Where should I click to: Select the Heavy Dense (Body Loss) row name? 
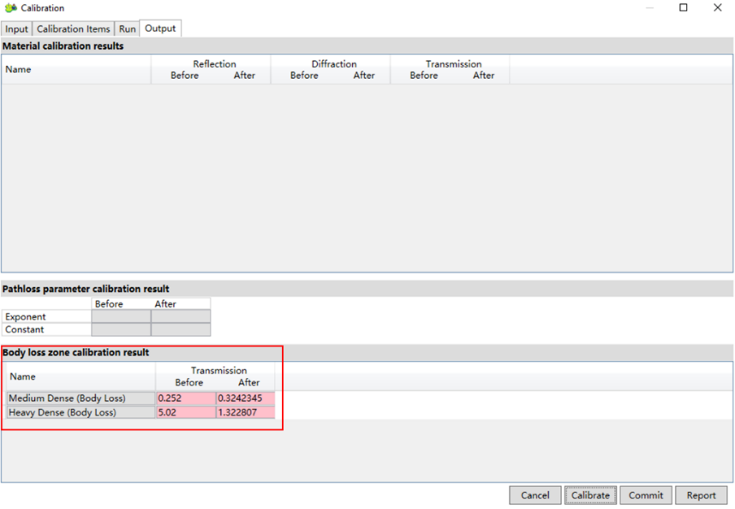(x=81, y=412)
